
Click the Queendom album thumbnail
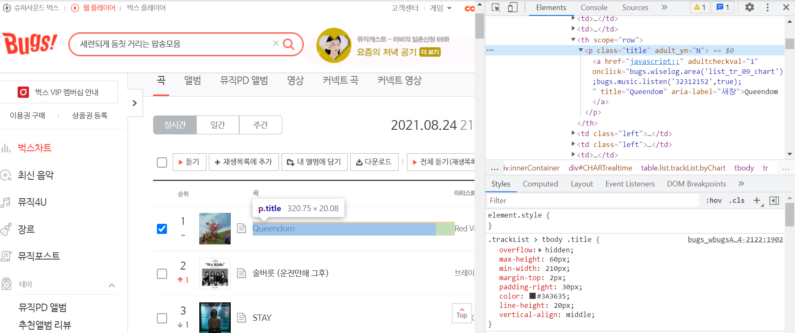coord(215,228)
